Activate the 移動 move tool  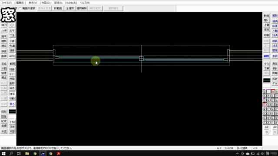coord(12,98)
